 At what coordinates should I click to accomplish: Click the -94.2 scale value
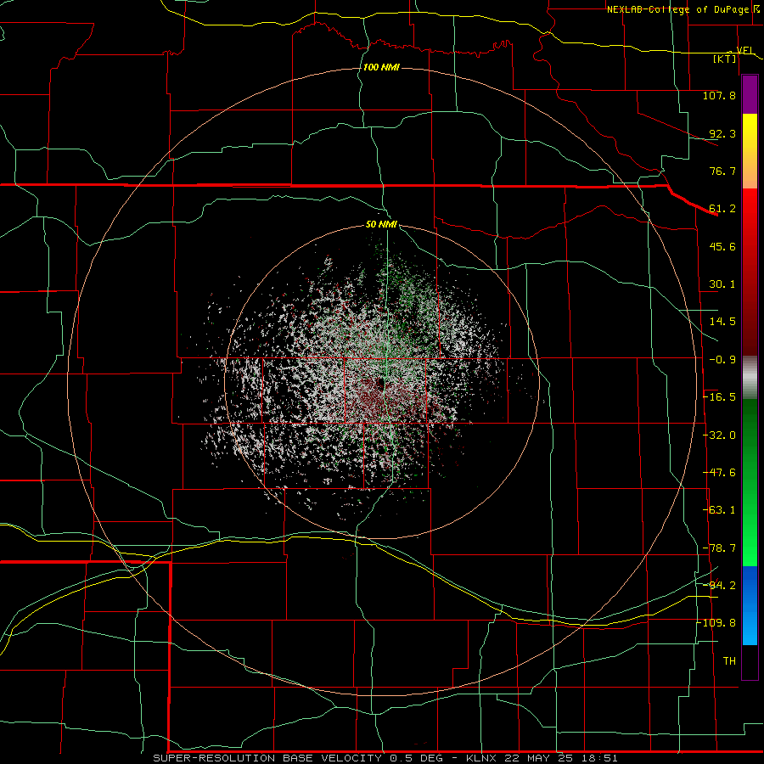coord(719,585)
